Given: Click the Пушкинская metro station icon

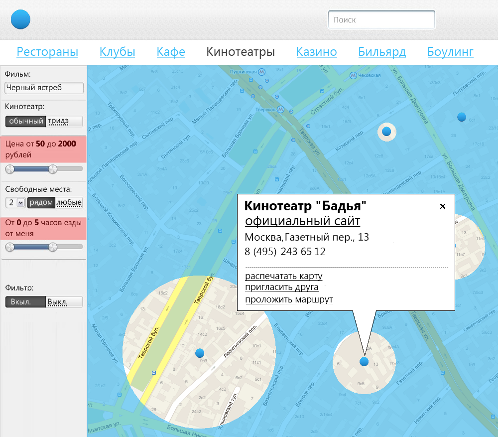Looking at the screenshot, I should coord(258,72).
